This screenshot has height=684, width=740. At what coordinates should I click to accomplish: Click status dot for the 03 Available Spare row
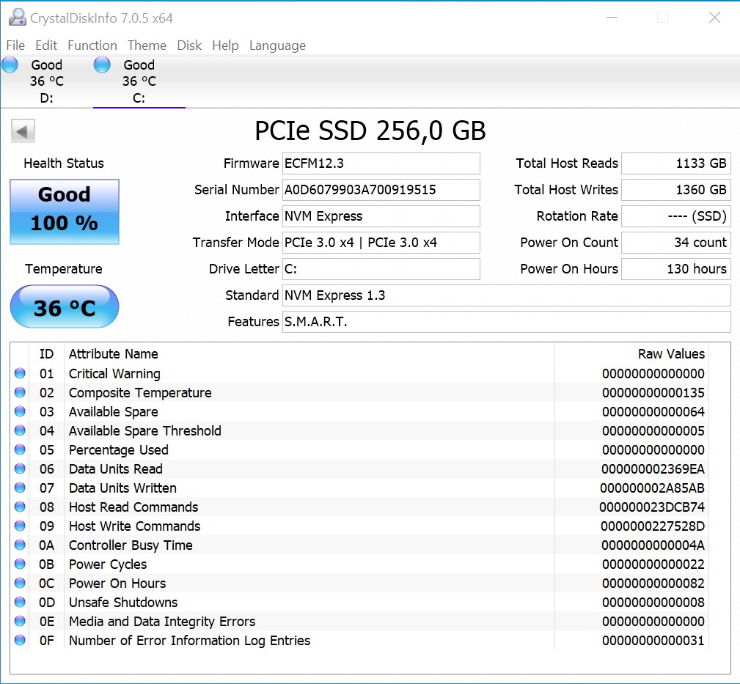tap(20, 411)
